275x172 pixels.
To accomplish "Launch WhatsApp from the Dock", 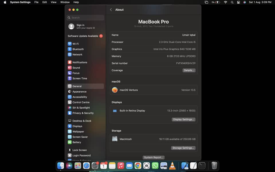I will 155,165.
